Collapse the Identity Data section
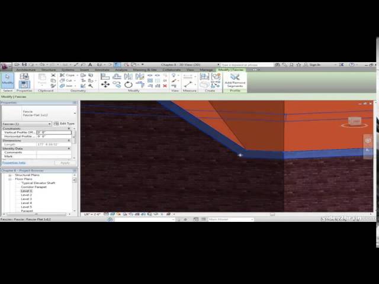This screenshot has height=284, width=379. point(69,149)
